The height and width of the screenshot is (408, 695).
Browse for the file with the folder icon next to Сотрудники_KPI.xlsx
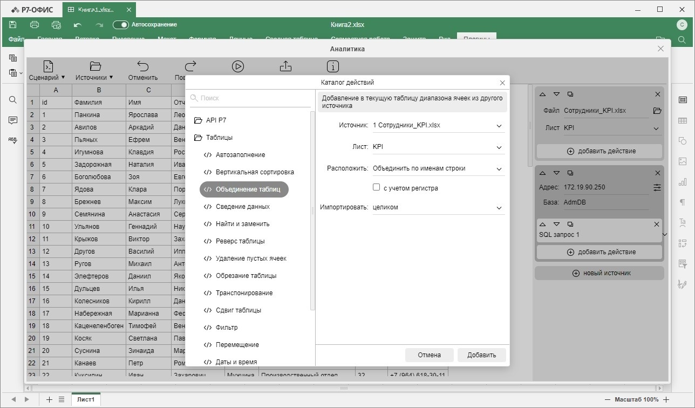[x=657, y=111]
